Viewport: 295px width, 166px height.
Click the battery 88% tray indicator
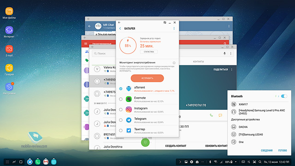coord(229,162)
